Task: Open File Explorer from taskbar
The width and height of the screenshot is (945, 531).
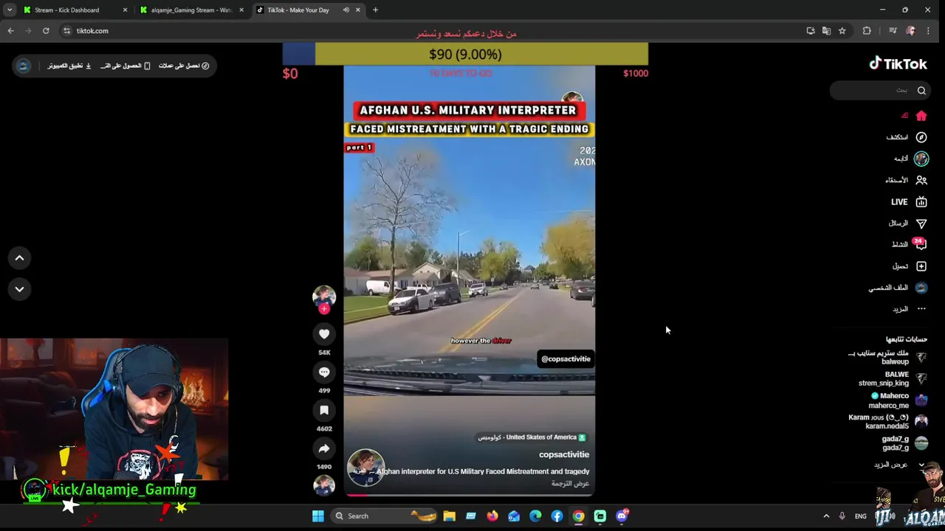Action: [449, 516]
